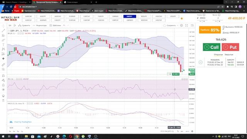247x139 pixels.
Task: Toggle лог logarithmic scale
Action: click(x=182, y=131)
